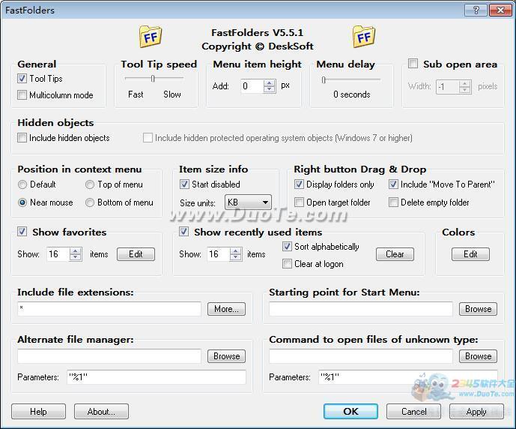Select the Bottom of menu radio button
Viewport: 516px width, 429px height.
(90, 202)
